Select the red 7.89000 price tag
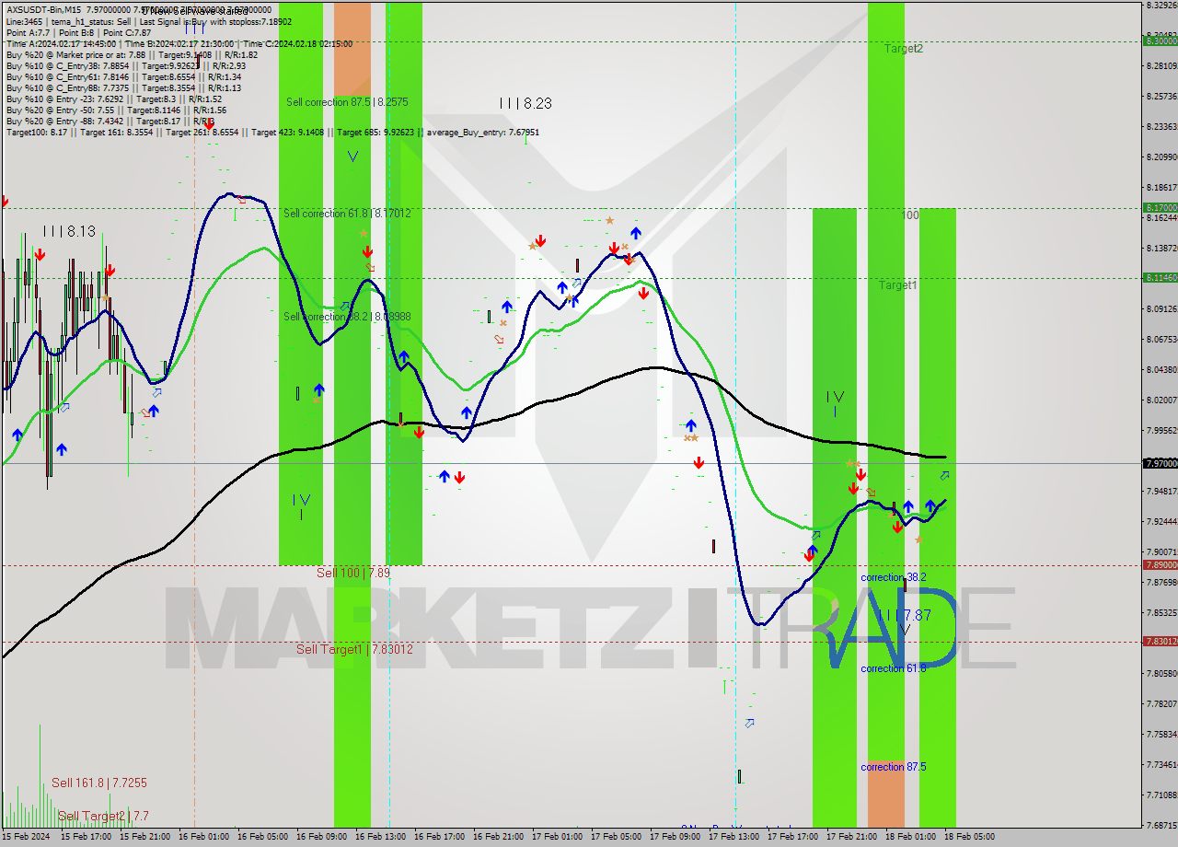The width and height of the screenshot is (1178, 847). pos(1160,565)
